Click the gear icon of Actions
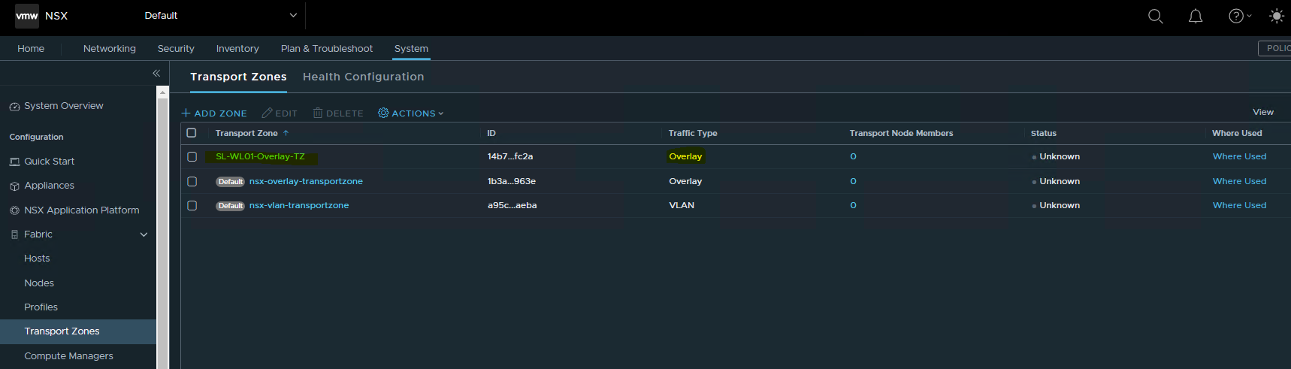Viewport: 1291px width, 369px height. (x=383, y=113)
